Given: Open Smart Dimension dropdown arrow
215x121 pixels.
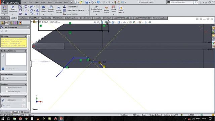Looking at the screenshot, I should [x=13, y=14].
